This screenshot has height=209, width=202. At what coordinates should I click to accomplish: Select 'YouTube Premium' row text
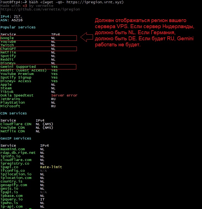pos(17,74)
